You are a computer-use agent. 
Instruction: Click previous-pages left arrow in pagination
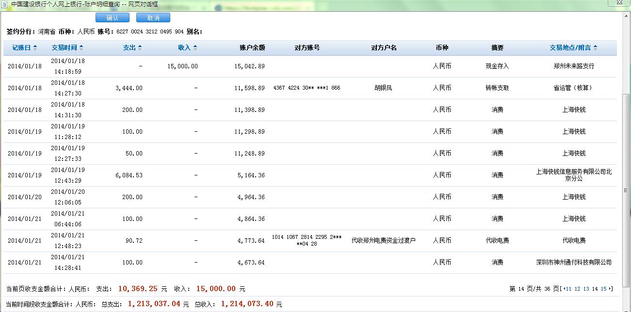point(564,289)
